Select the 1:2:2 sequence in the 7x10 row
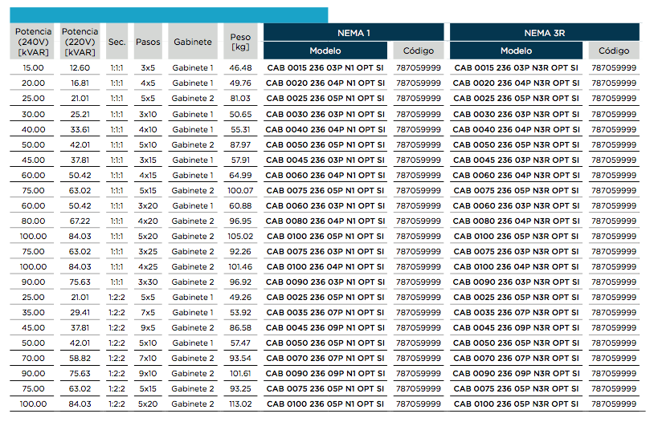The width and height of the screenshot is (650, 426). (x=117, y=359)
